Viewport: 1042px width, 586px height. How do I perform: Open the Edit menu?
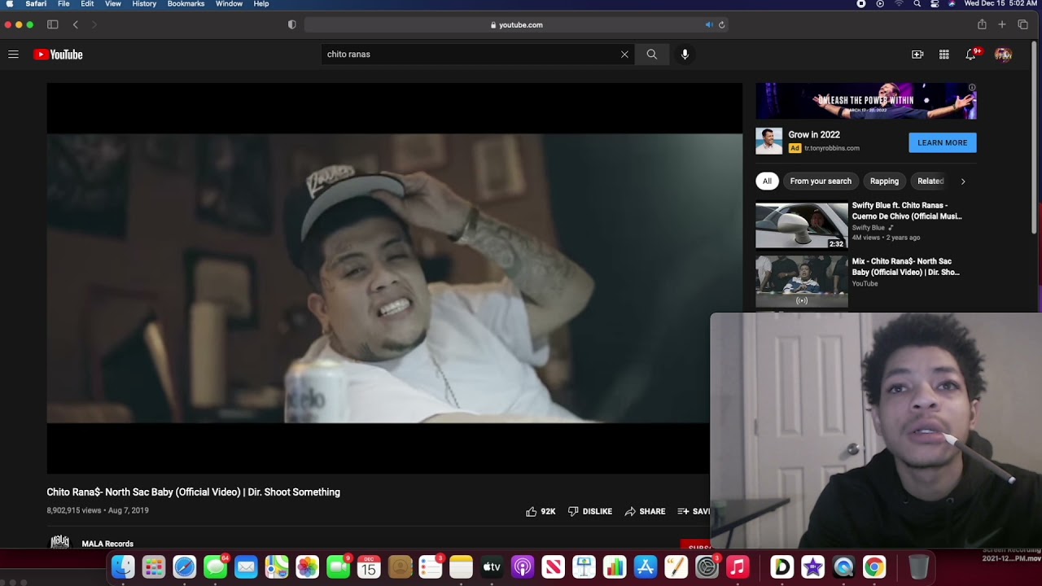(x=87, y=4)
